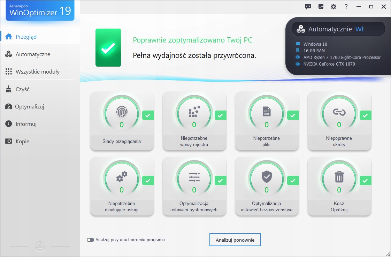Click green check tab on Kosz card
391x257 pixels.
(365, 181)
